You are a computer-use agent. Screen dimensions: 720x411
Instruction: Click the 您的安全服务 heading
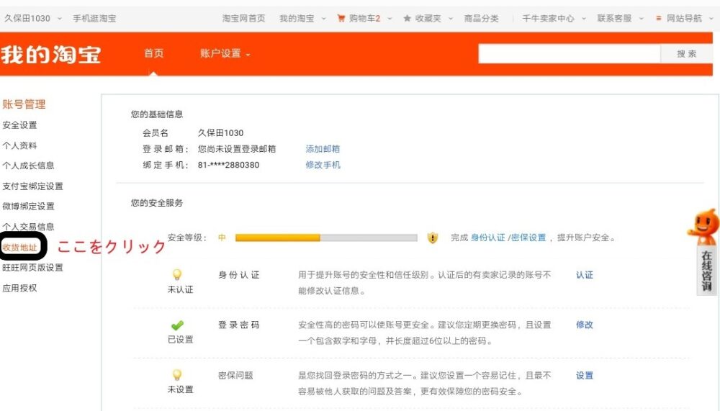tap(156, 203)
